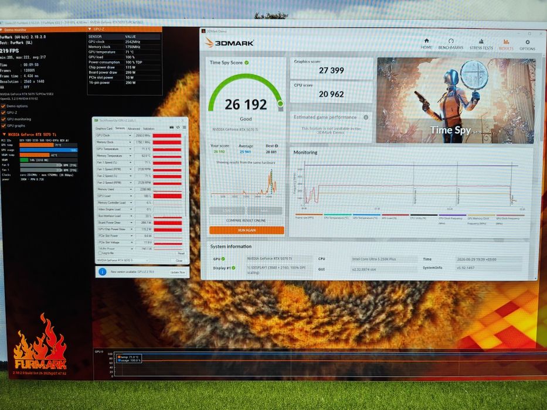Click the Close button in GPU-Z
The height and width of the screenshot is (410, 547).
click(x=179, y=261)
